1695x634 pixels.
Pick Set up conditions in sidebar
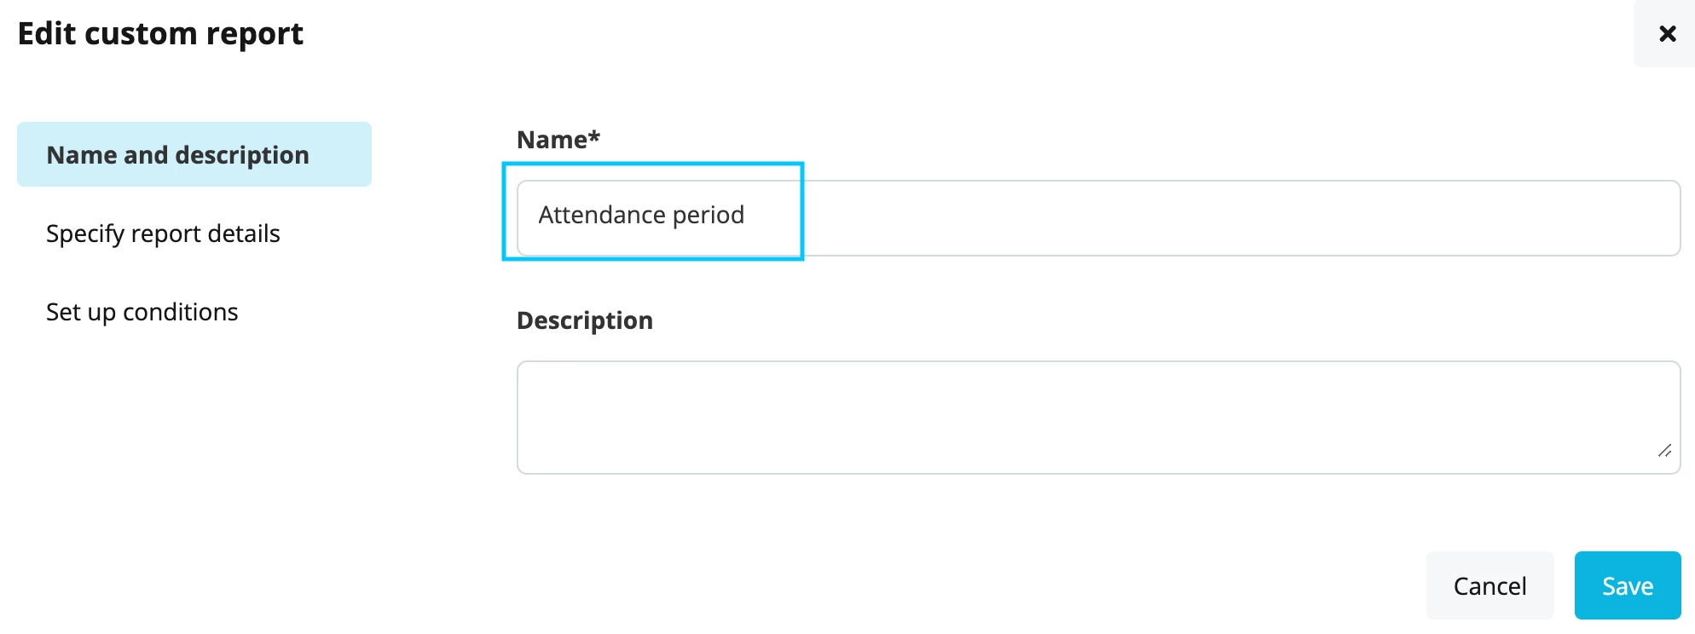click(x=142, y=312)
